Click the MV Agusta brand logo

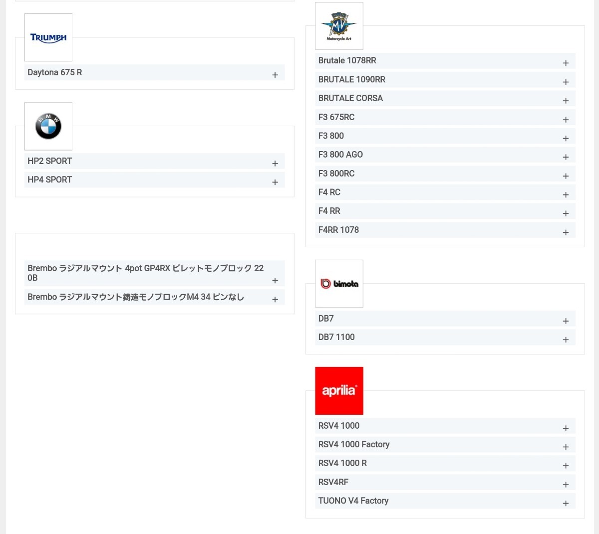coord(339,26)
